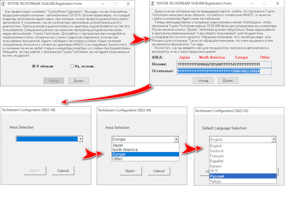Click "Далее>" in the license key dialog
290x214 pixels.
[228, 81]
